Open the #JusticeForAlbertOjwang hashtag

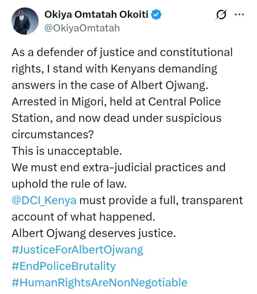[x=77, y=250]
